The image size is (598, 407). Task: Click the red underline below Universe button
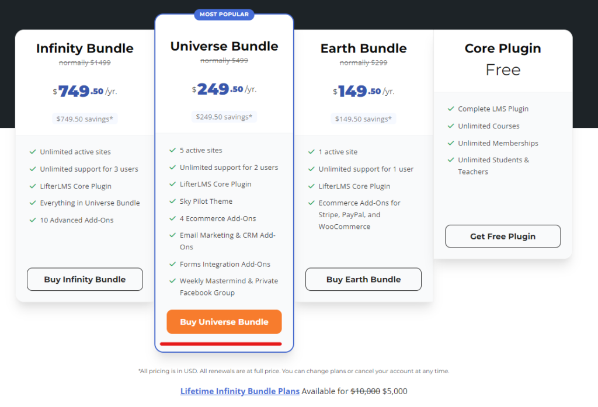(x=221, y=344)
